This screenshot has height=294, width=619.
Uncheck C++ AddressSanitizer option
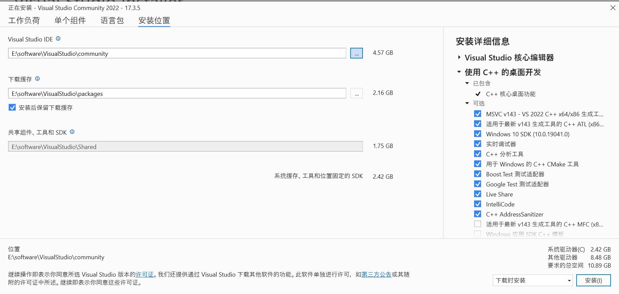click(x=478, y=214)
